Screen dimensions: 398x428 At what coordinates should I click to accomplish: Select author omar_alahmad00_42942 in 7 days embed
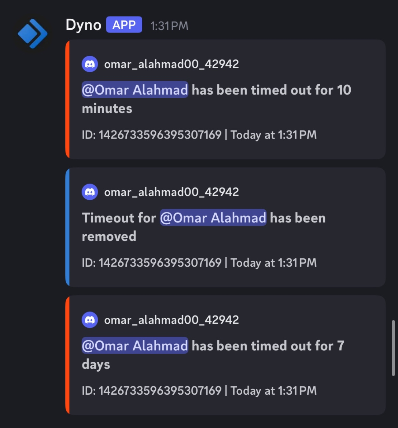click(172, 320)
